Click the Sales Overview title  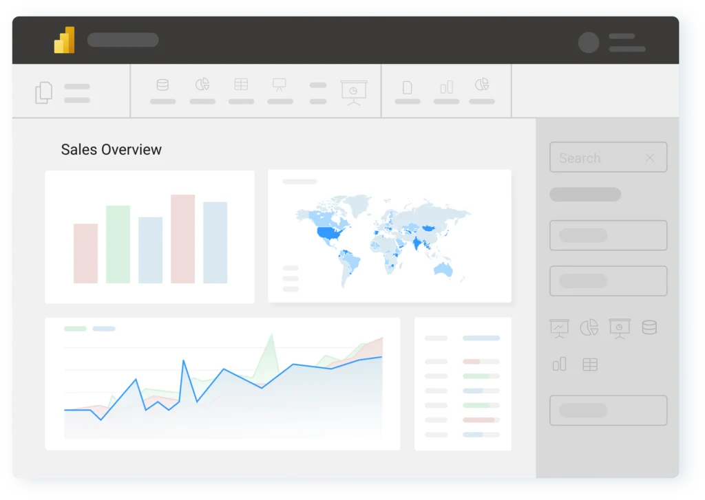[111, 150]
